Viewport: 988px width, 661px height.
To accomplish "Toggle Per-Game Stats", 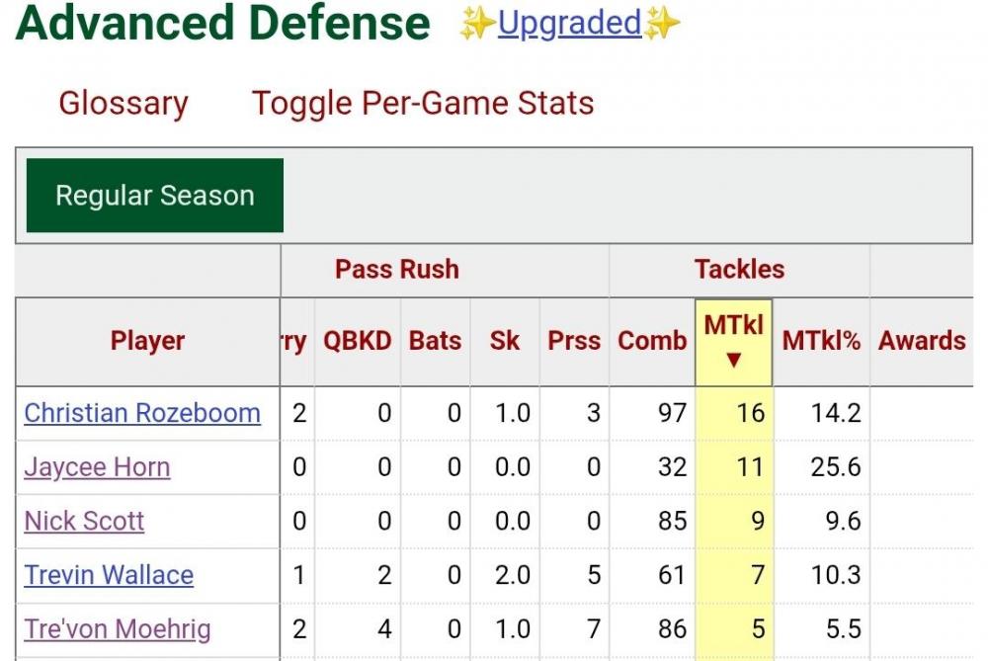I will click(x=423, y=103).
